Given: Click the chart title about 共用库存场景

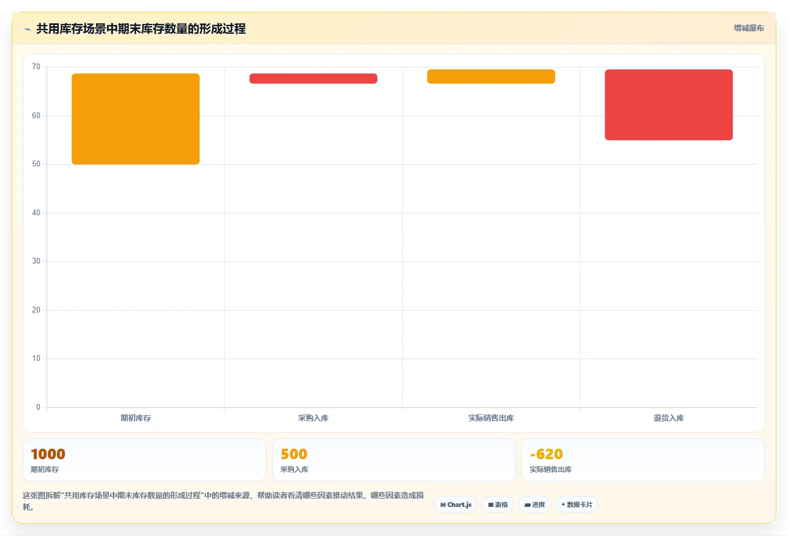Looking at the screenshot, I should point(141,29).
